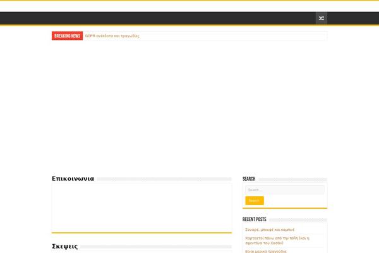The width and height of the screenshot is (379, 253).
Task: Click the Επικοινωνια section heading
Action: point(73,178)
